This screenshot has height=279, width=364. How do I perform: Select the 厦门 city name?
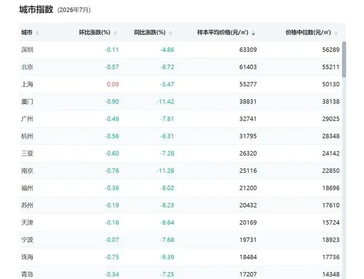point(27,102)
